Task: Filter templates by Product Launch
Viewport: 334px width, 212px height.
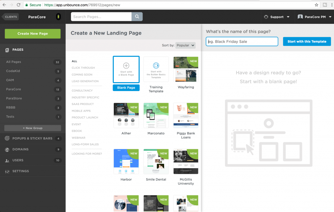Action: 85,117
